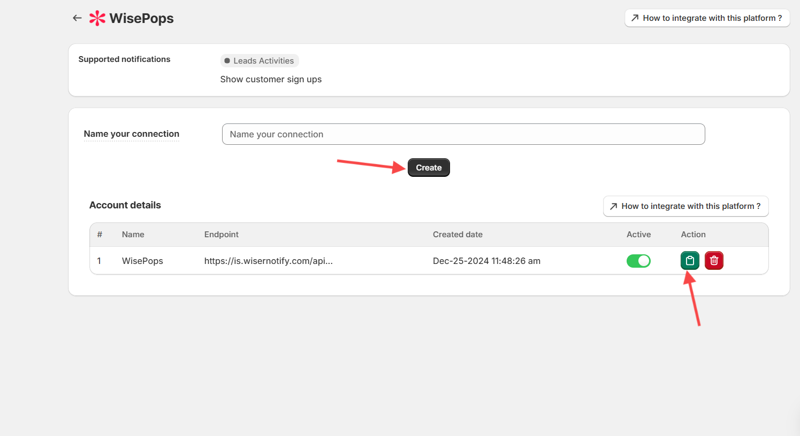
Task: Delete the WisePops connection via trash icon
Action: coord(714,261)
